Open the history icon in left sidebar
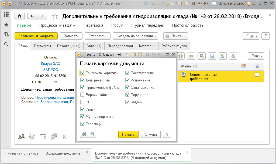The image size is (276, 164). pyautogui.click(x=6, y=35)
